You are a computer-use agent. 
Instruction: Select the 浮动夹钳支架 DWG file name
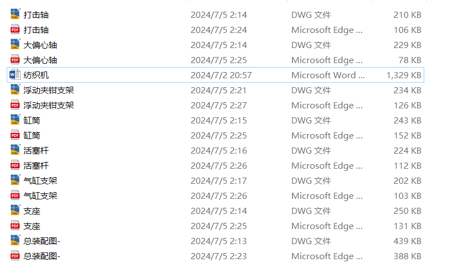click(x=49, y=90)
